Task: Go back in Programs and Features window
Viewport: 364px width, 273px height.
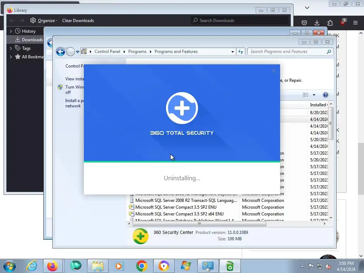Action: point(60,52)
